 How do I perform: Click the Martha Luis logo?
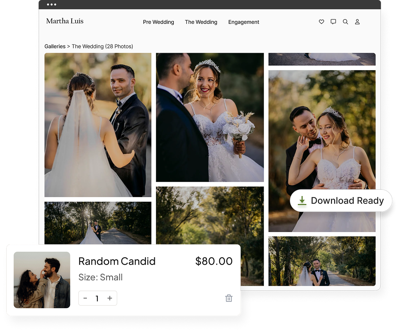65,21
